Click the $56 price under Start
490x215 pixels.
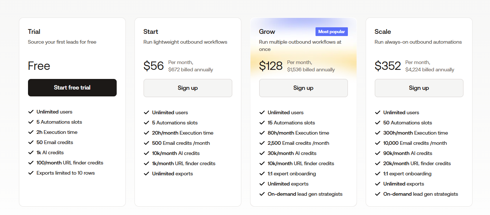pyautogui.click(x=154, y=66)
